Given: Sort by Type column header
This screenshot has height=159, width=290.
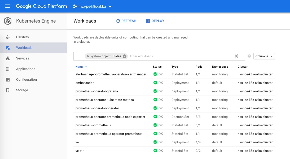Looking at the screenshot, I should pos(175,67).
